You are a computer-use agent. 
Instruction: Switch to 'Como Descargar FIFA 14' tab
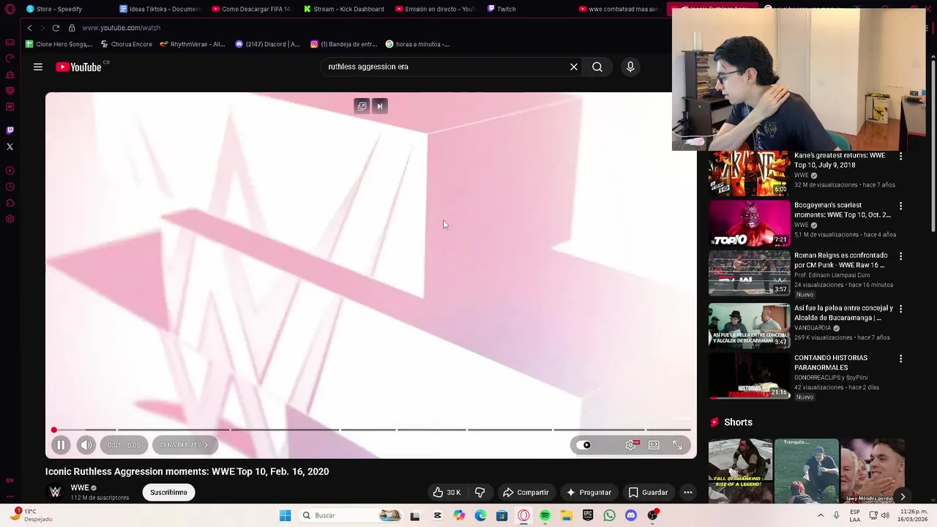[x=251, y=9]
